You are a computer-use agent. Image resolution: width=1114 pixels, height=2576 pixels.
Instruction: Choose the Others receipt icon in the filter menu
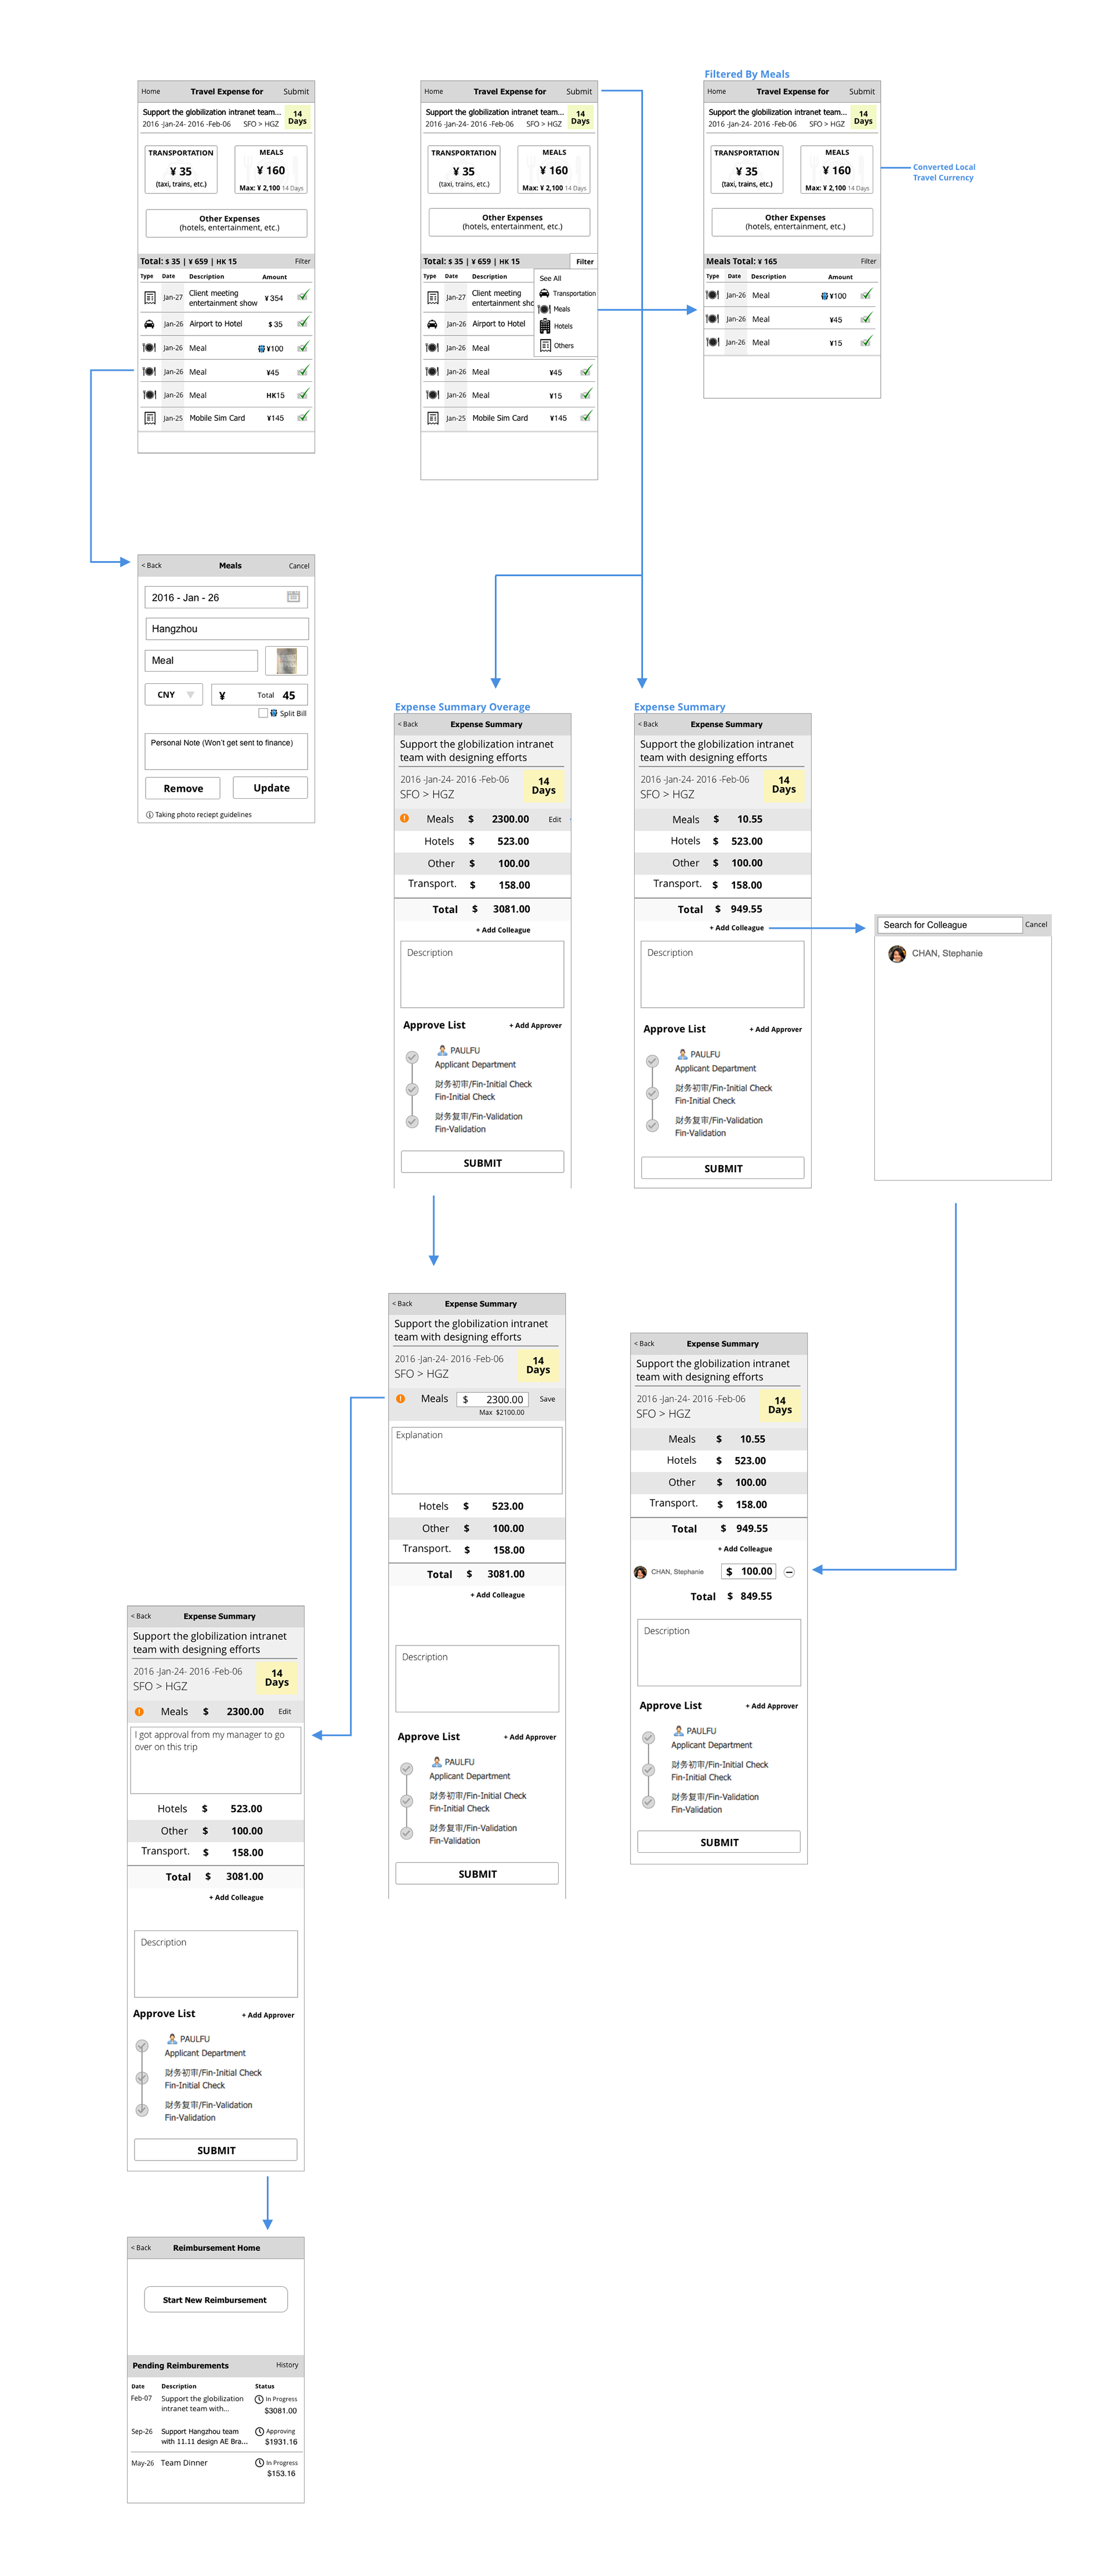tap(545, 346)
